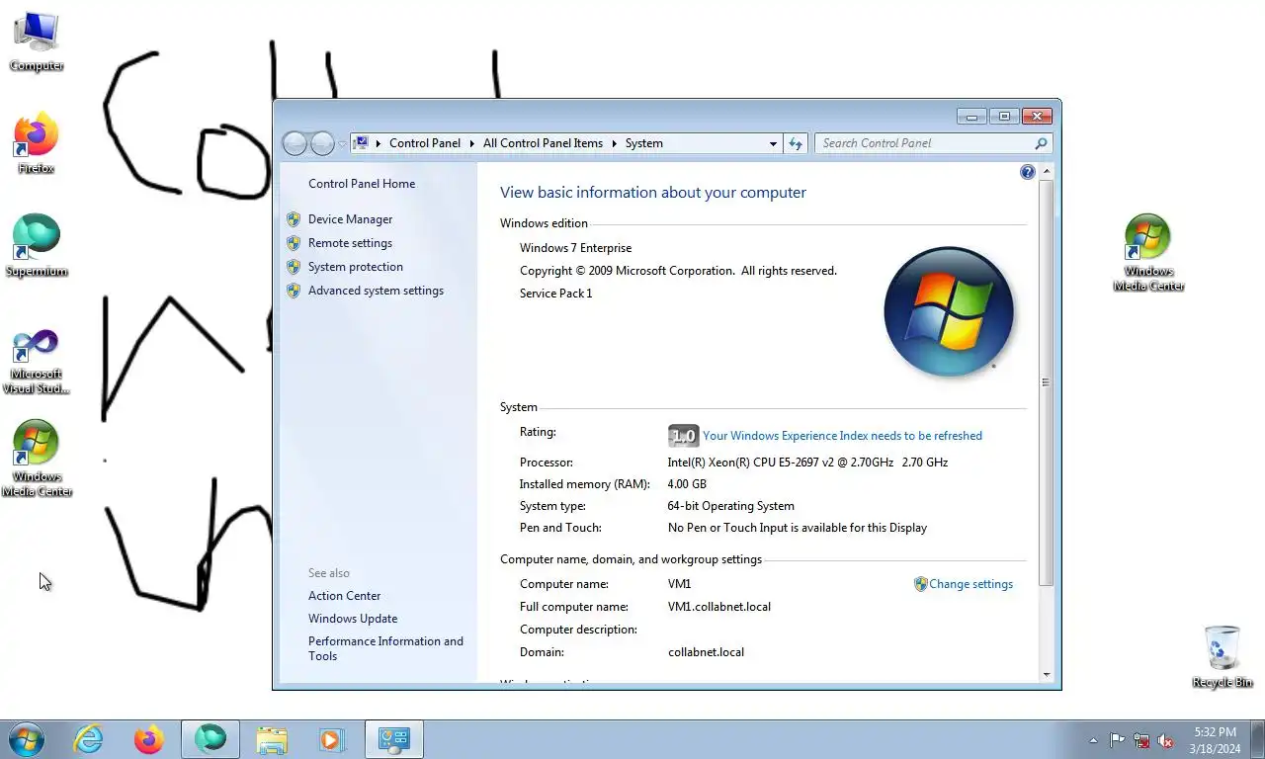Image resolution: width=1265 pixels, height=759 pixels.
Task: Click the search magnifier icon
Action: pos(1041,143)
